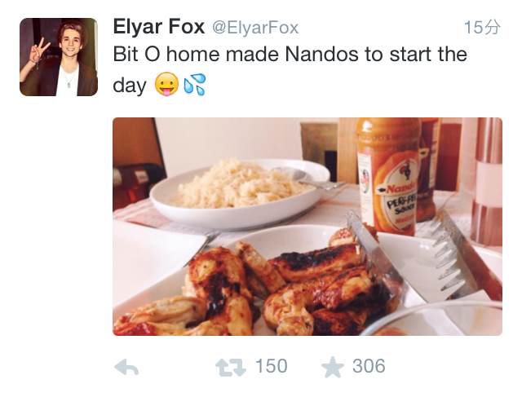Open the favorites count of 306
The image size is (522, 397).
click(369, 366)
